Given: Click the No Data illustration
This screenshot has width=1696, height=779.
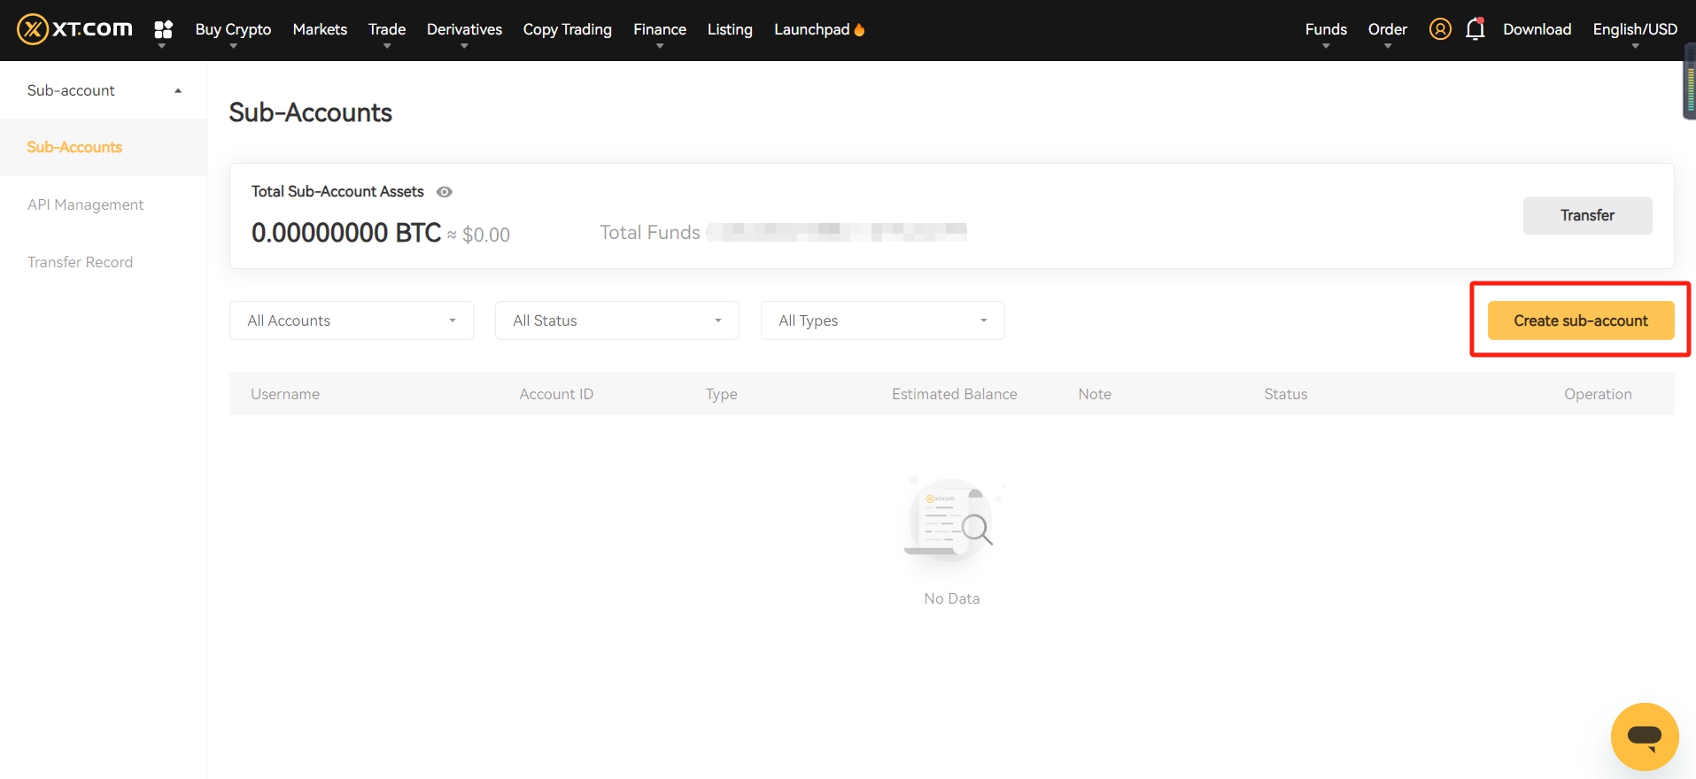Looking at the screenshot, I should (x=952, y=522).
